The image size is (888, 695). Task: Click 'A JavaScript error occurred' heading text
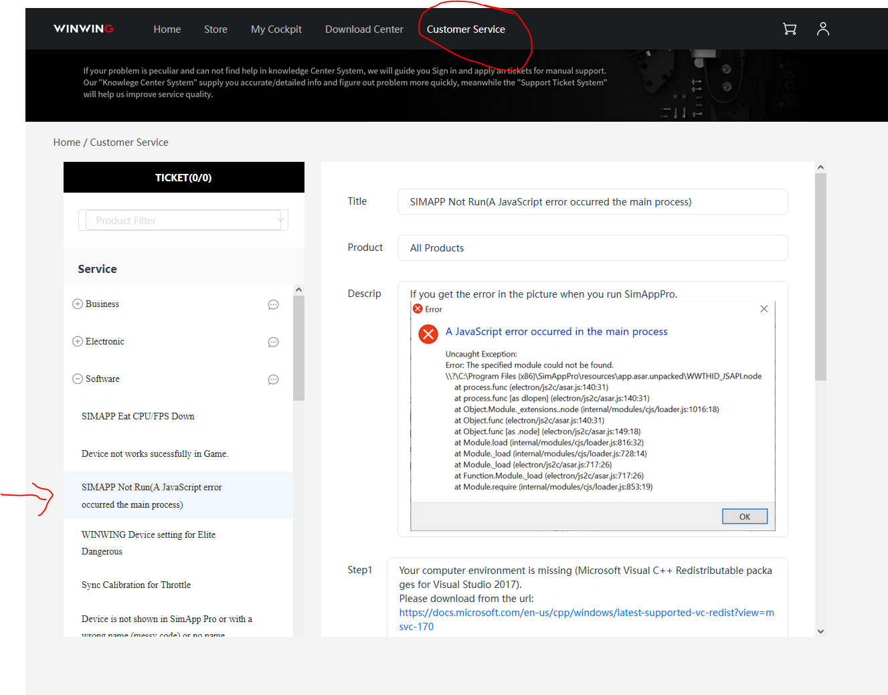(x=557, y=331)
